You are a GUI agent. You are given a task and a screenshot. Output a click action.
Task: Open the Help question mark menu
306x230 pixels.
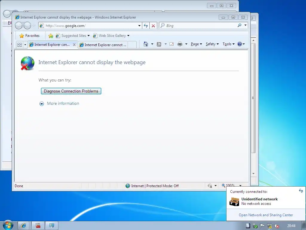241,44
